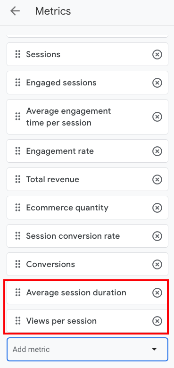Screen dimensions: 174x368
Task: Click the Sessions drag handle
Action: [18, 54]
